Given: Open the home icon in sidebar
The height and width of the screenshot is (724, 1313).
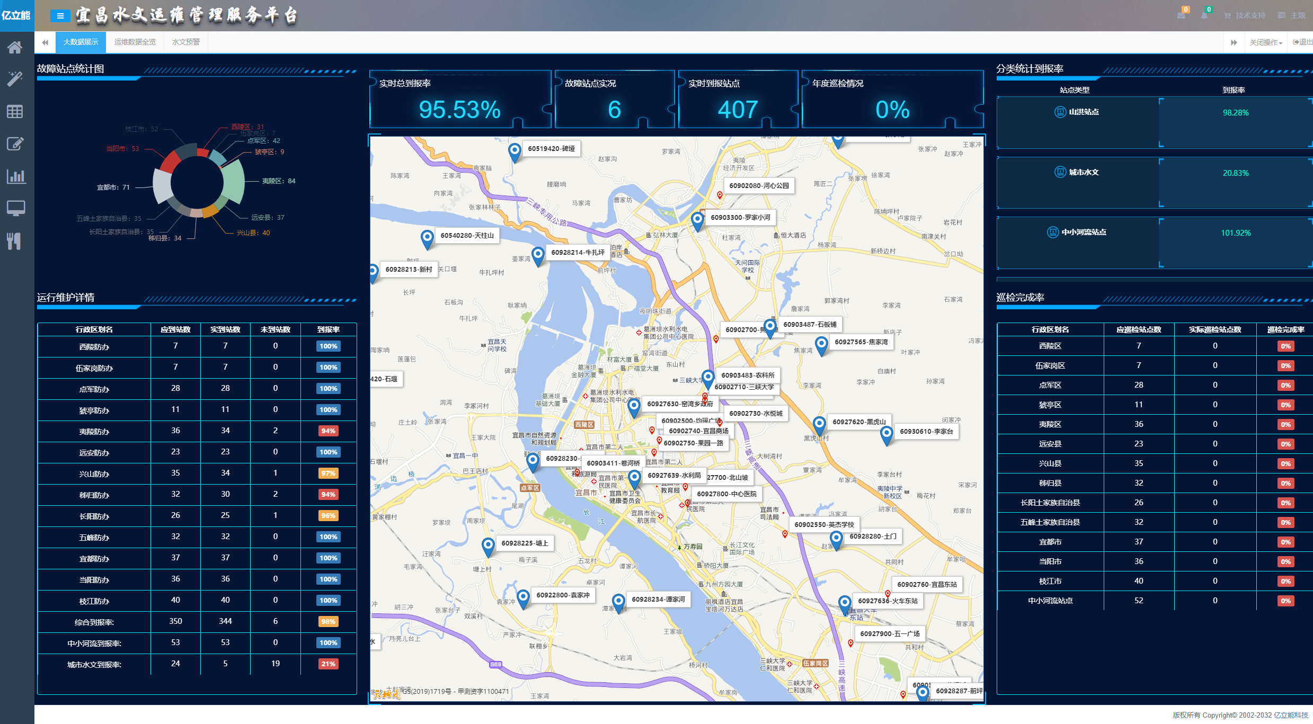Looking at the screenshot, I should click(x=15, y=48).
